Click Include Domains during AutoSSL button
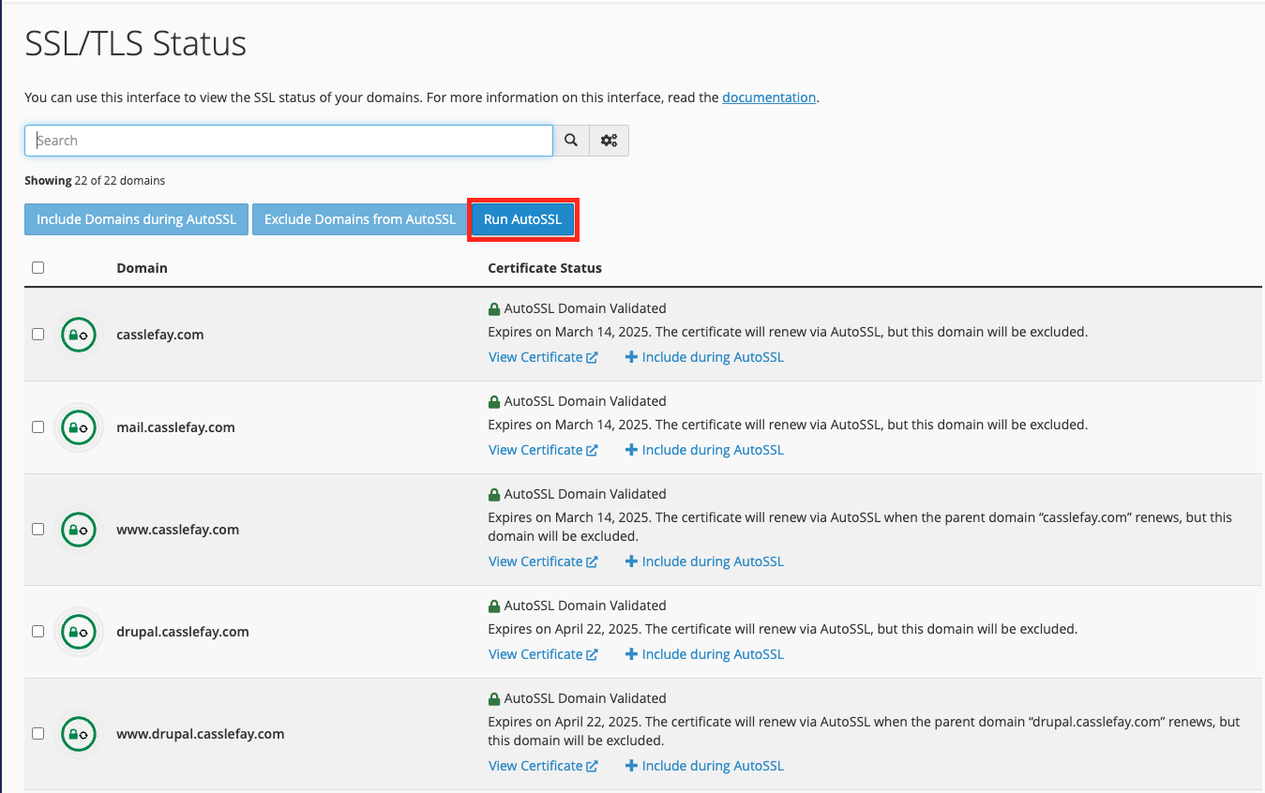Screen dimensions: 1265x793 pyautogui.click(x=137, y=219)
